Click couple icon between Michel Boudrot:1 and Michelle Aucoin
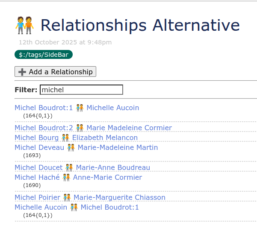This screenshot has width=257, height=228. pyautogui.click(x=80, y=108)
